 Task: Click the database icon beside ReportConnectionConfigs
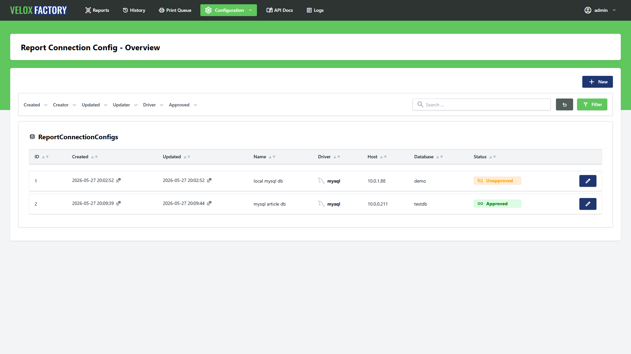pyautogui.click(x=32, y=137)
